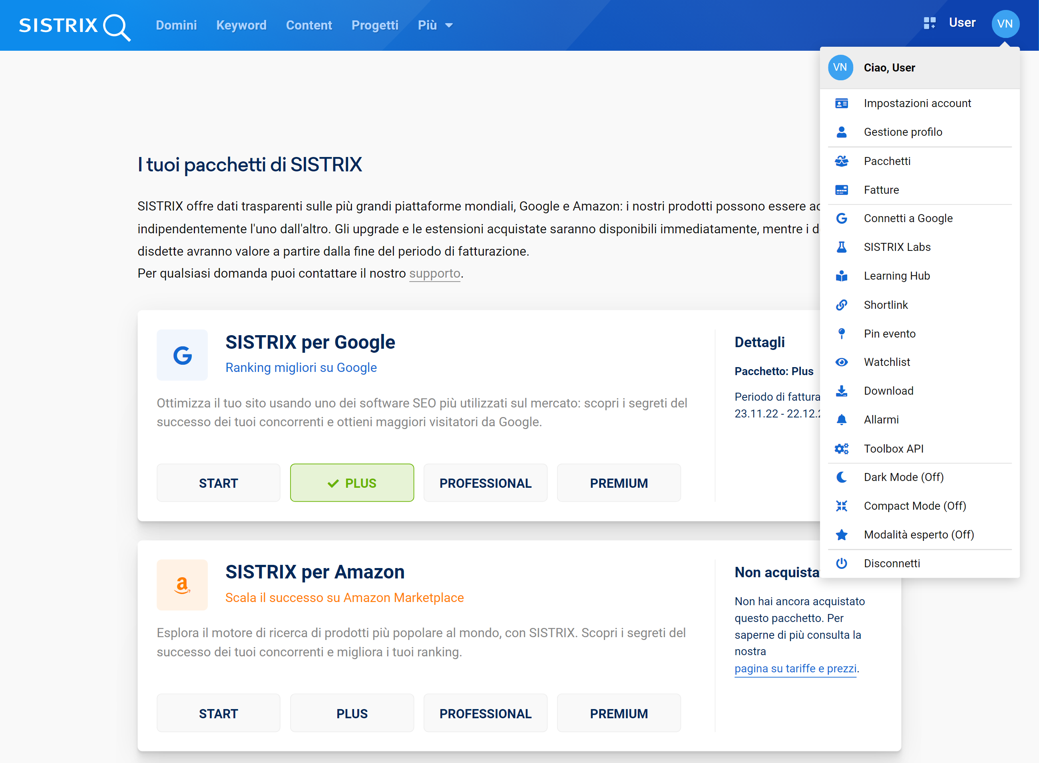Click the Compact Mode arrows icon
Viewport: 1039px width, 763px height.
coord(841,506)
